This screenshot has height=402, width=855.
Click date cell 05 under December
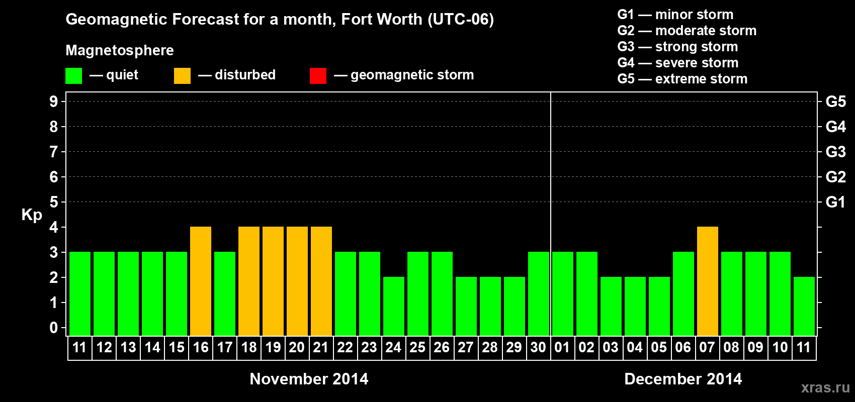pos(659,348)
